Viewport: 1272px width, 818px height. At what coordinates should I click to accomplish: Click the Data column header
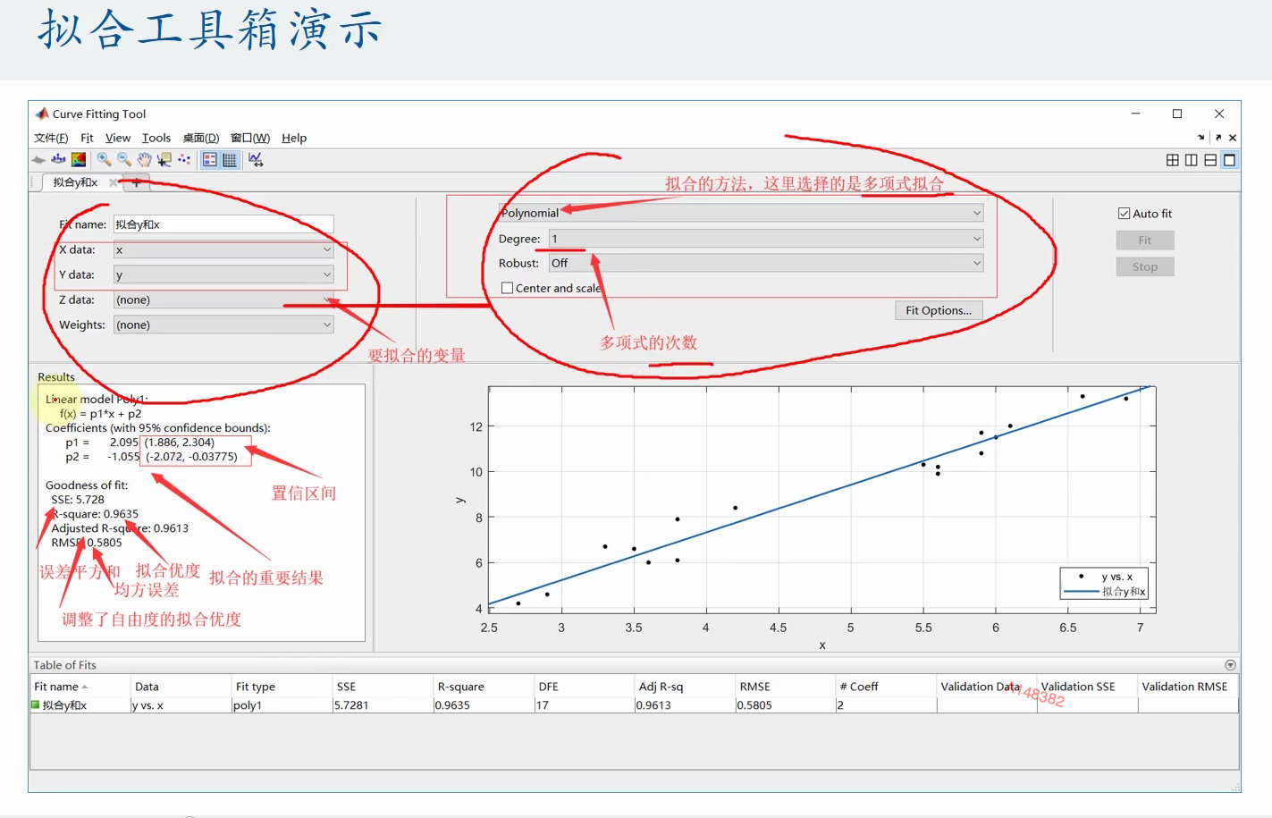pos(181,687)
